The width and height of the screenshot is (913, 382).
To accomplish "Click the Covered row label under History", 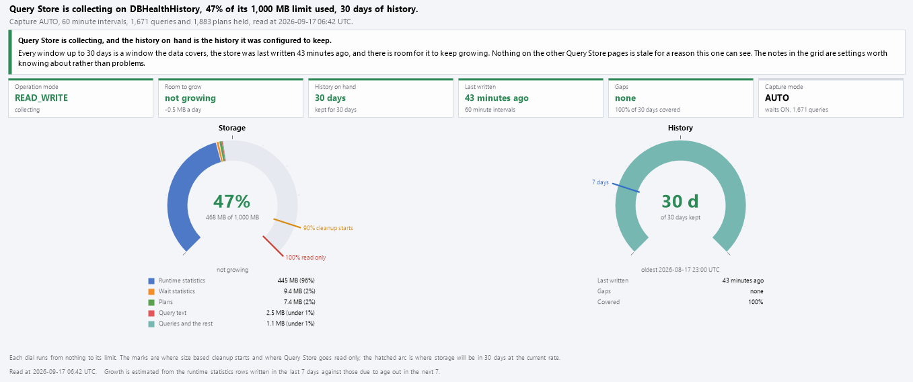I will point(608,302).
